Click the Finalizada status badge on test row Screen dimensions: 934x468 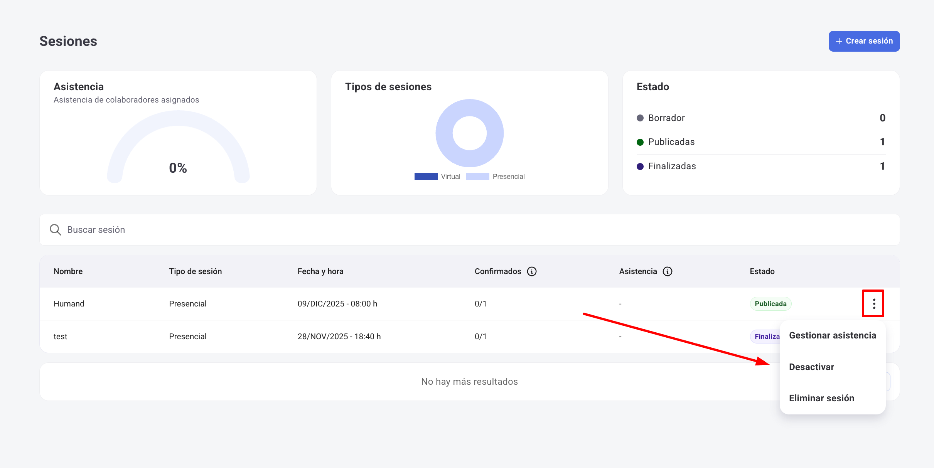[765, 337]
